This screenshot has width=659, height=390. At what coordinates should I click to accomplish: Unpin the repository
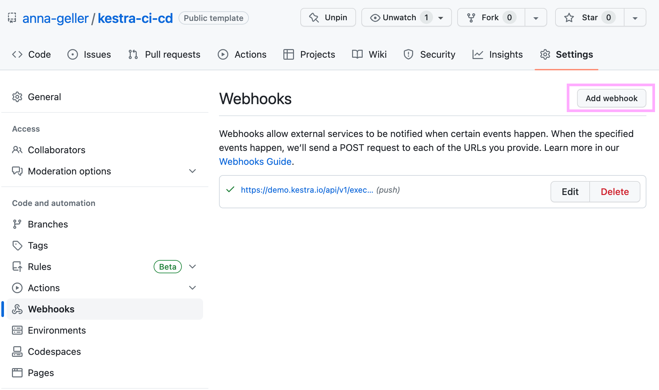[x=328, y=17]
